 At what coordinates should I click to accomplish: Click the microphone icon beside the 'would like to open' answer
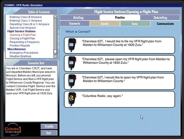(x=72, y=81)
